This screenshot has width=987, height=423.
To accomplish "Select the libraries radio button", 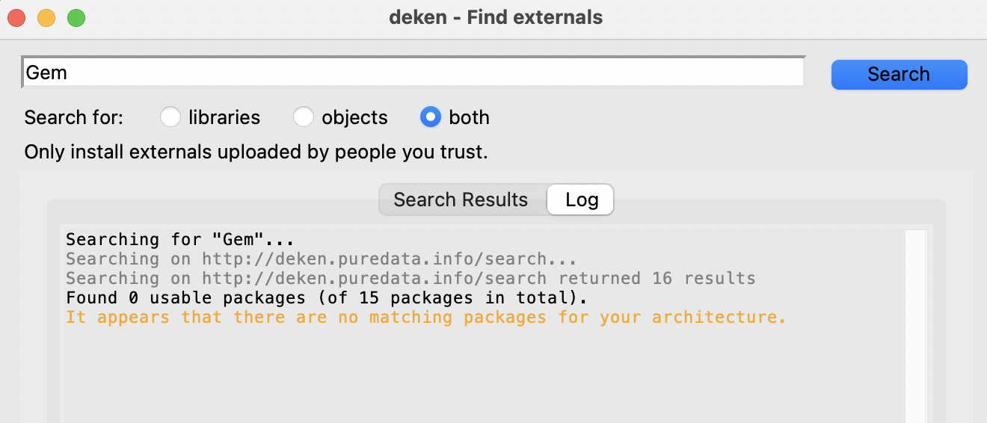I will tap(170, 117).
